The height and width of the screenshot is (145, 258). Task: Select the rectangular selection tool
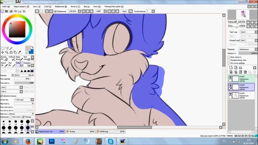point(3,48)
